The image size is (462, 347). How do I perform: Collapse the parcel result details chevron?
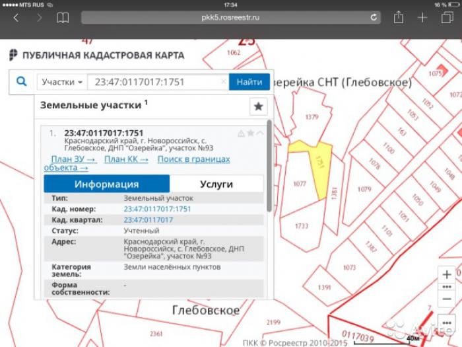(259, 134)
